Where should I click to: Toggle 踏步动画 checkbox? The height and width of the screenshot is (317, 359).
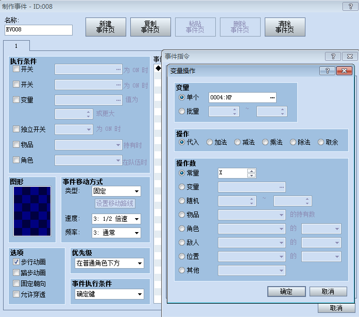coord(16,273)
